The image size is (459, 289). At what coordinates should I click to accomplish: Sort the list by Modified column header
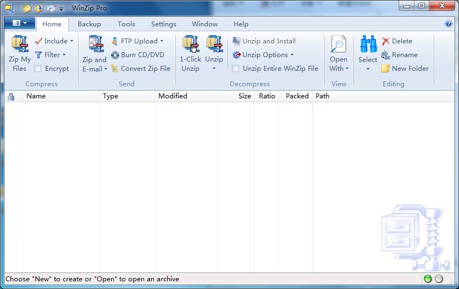173,96
